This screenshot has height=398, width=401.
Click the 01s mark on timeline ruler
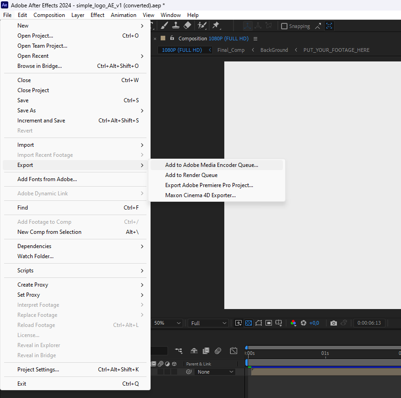325,354
